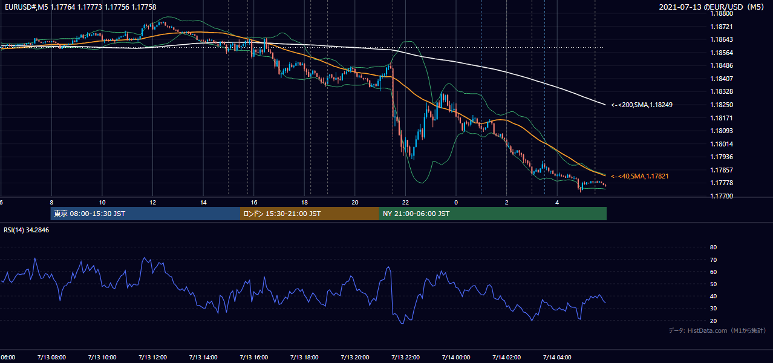Viewport: 773px width, 363px height.
Task: Click price axis value 1.18407
Action: pos(721,79)
